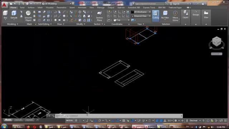Click the Autodesk Exchange X icon
The height and width of the screenshot is (129, 229).
click(x=191, y=4)
